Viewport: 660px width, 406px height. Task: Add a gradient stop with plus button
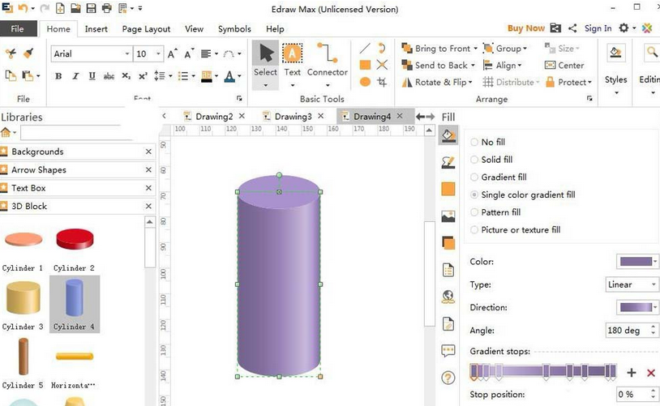tap(631, 372)
